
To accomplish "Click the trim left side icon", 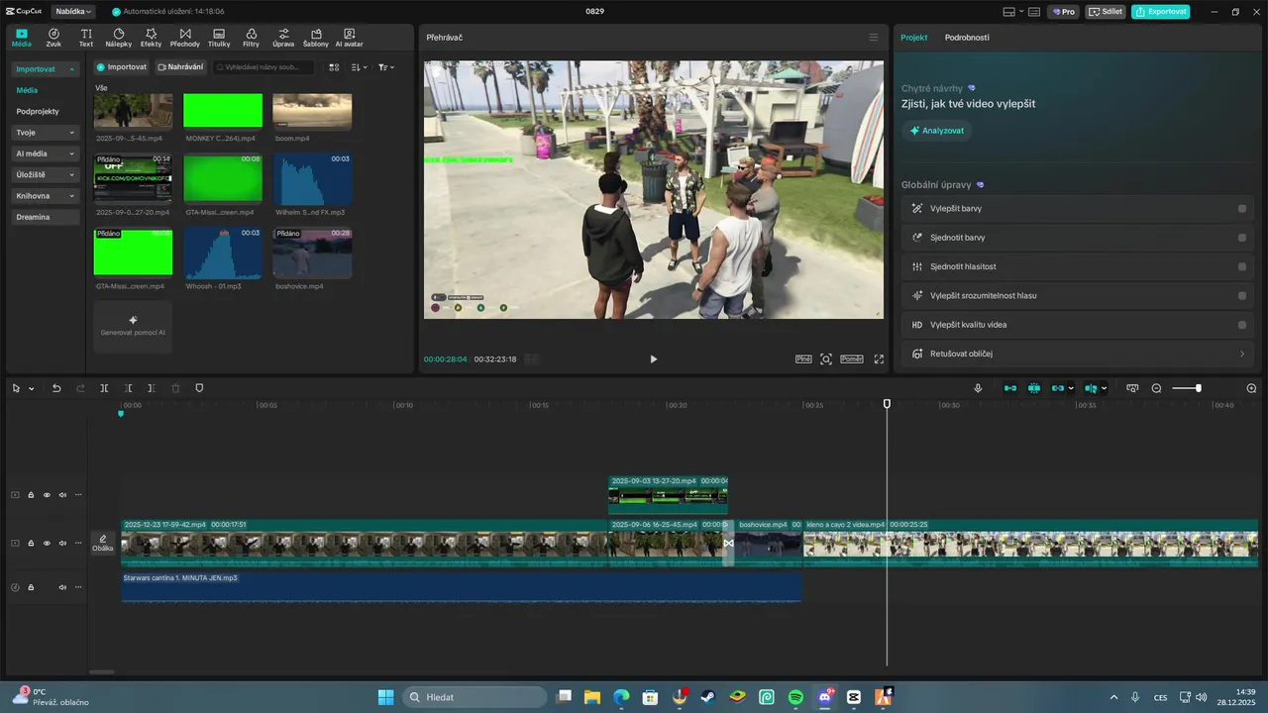I will pos(129,388).
